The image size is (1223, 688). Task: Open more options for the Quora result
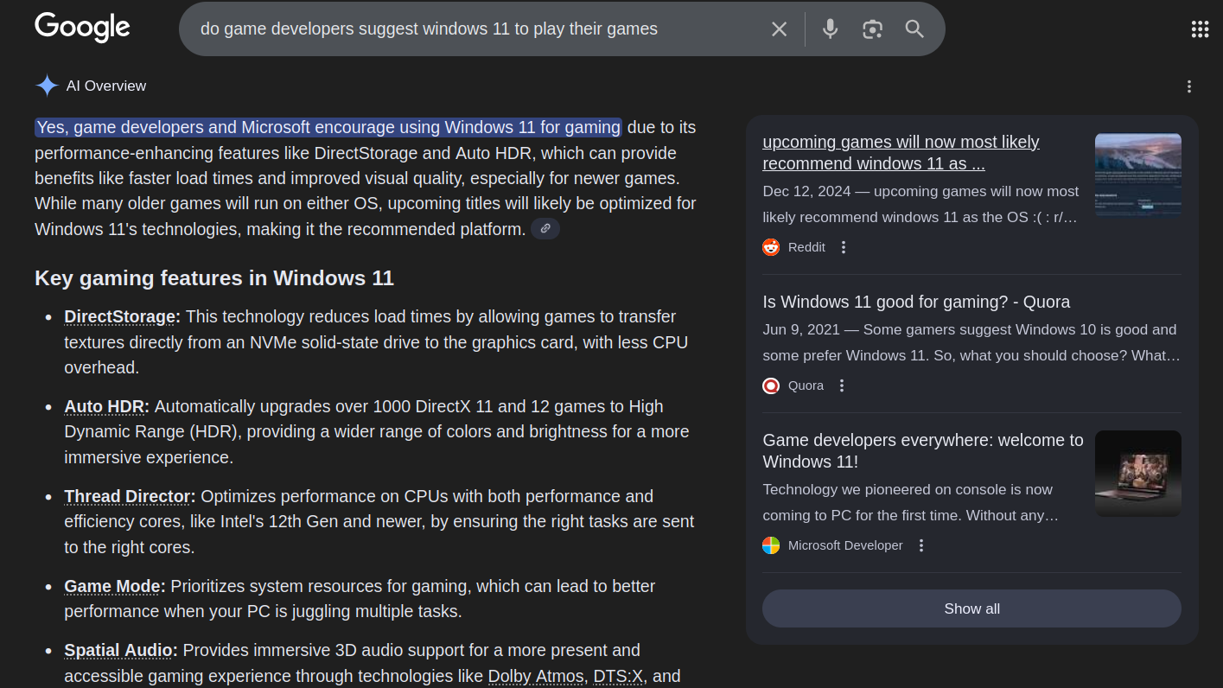click(842, 385)
